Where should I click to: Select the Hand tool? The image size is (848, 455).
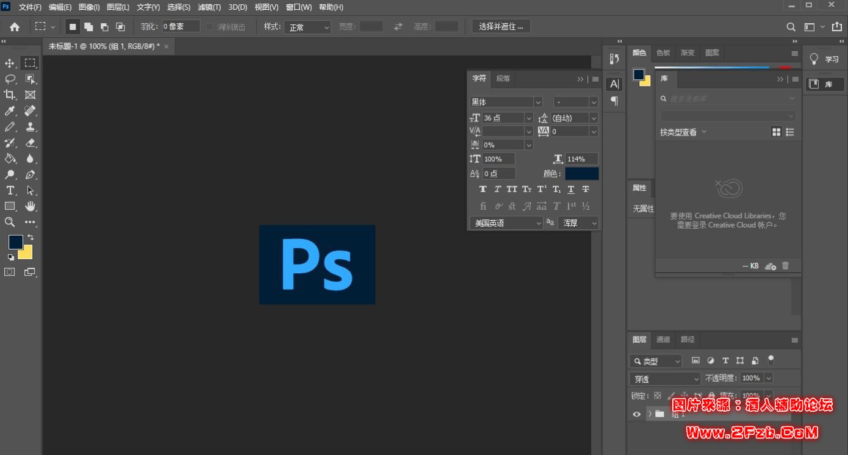pyautogui.click(x=30, y=206)
